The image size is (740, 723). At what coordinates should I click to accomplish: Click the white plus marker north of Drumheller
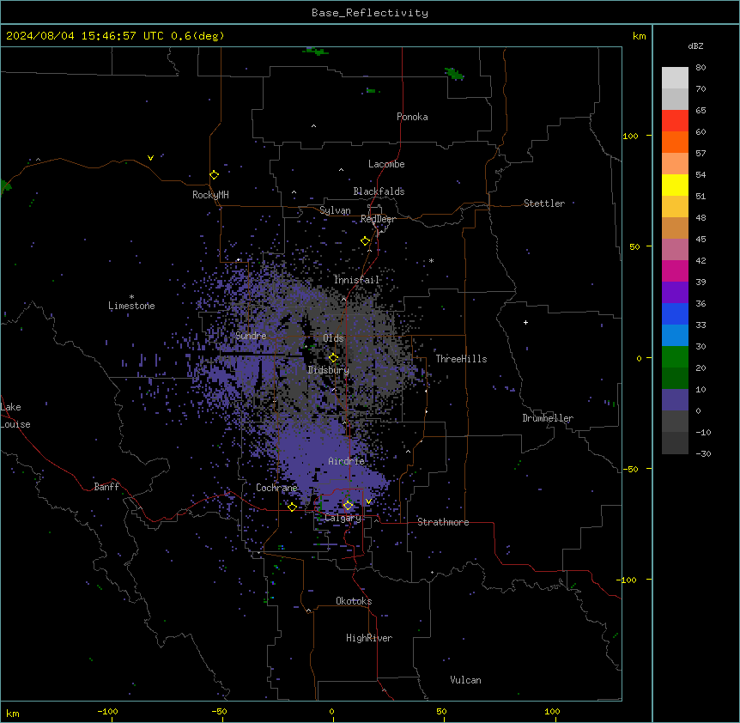(525, 322)
